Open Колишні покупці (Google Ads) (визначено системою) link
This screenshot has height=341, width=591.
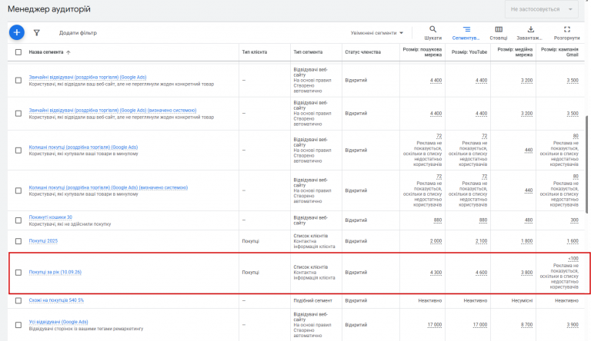(109, 187)
